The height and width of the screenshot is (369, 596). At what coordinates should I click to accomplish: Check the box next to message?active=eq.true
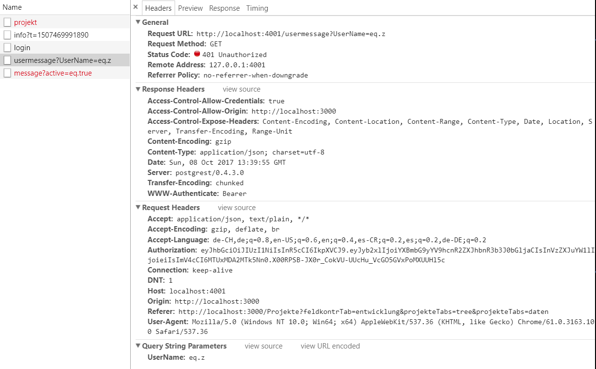tap(7, 73)
